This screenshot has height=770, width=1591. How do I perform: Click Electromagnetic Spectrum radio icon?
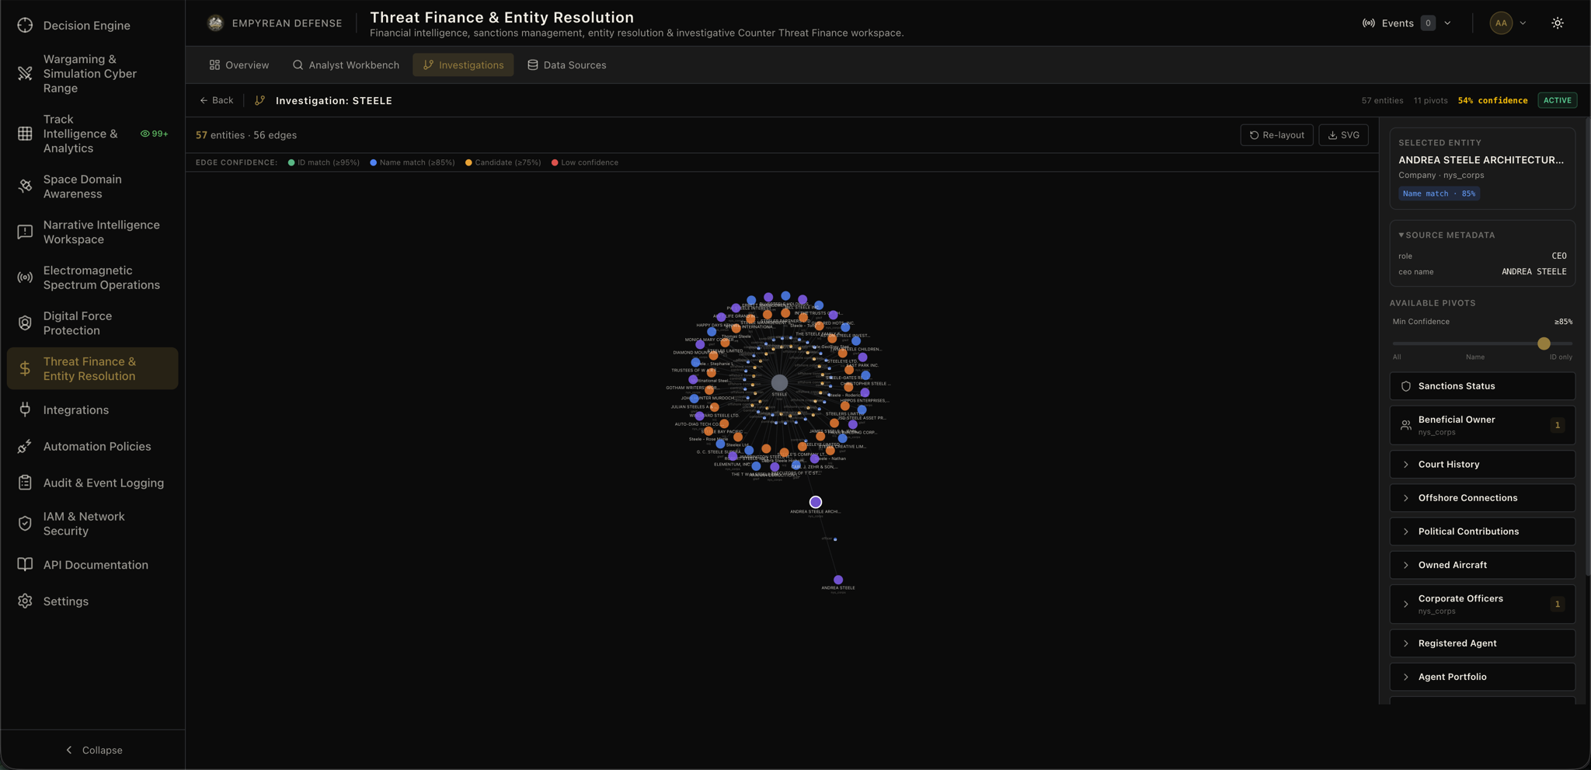[25, 277]
